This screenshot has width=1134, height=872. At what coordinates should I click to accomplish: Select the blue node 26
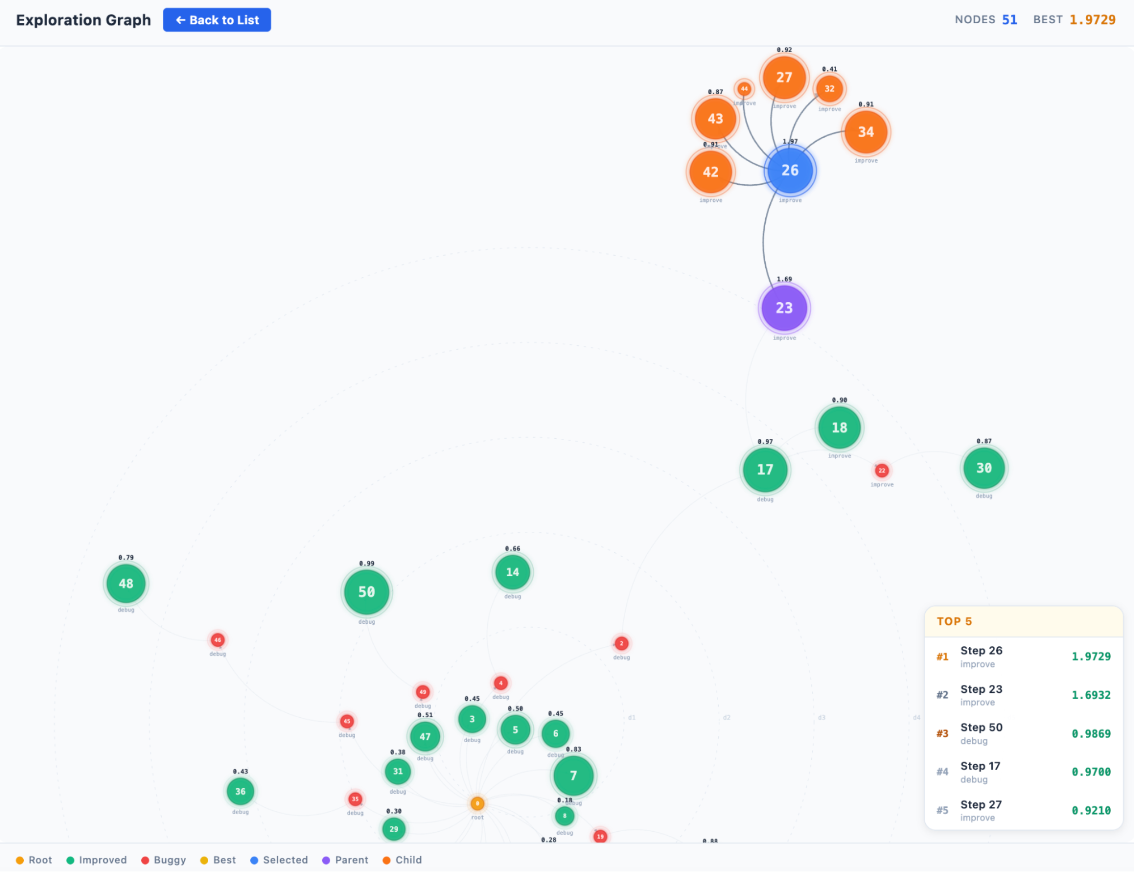pyautogui.click(x=790, y=170)
